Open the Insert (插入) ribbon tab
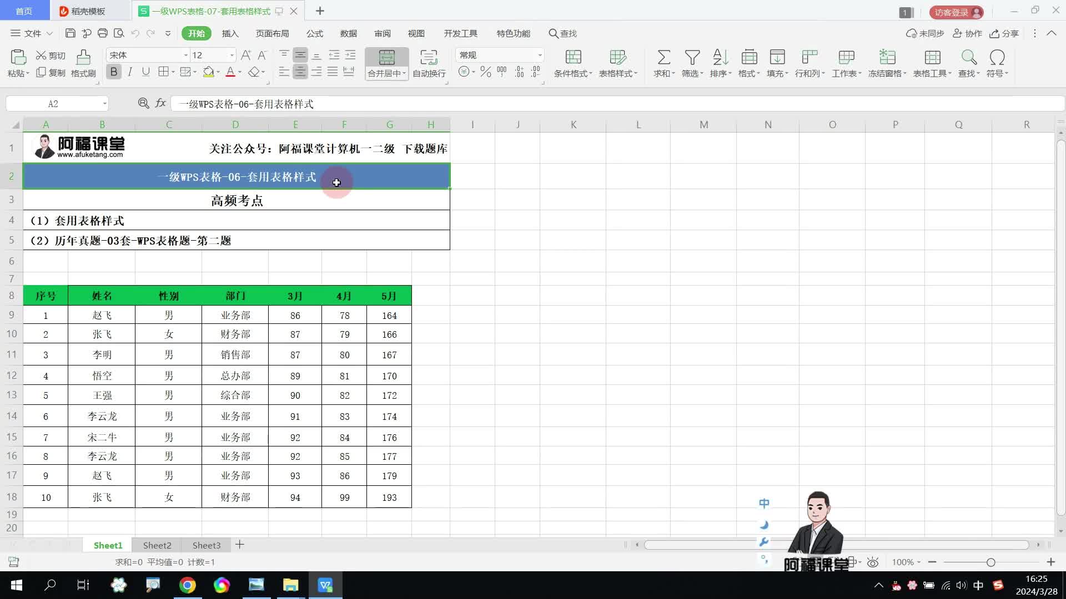Viewport: 1066px width, 599px height. pos(230,33)
